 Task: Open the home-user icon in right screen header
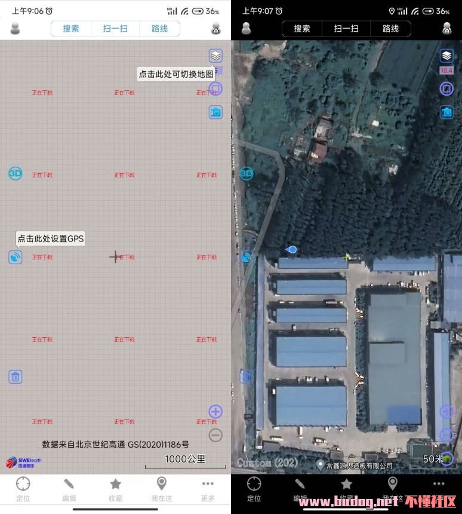447,29
